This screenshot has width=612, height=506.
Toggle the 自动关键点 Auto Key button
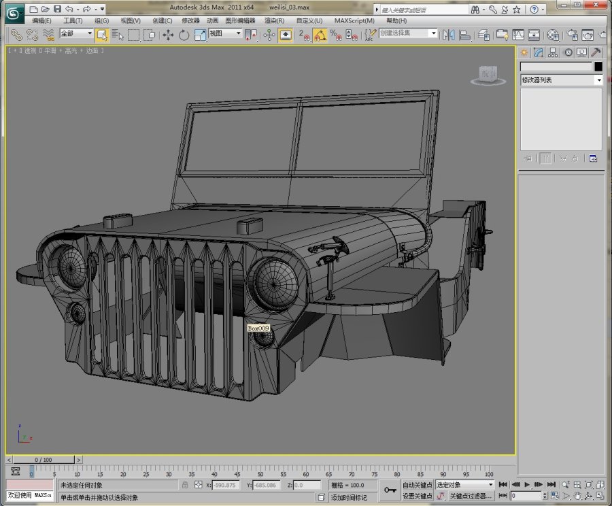418,485
